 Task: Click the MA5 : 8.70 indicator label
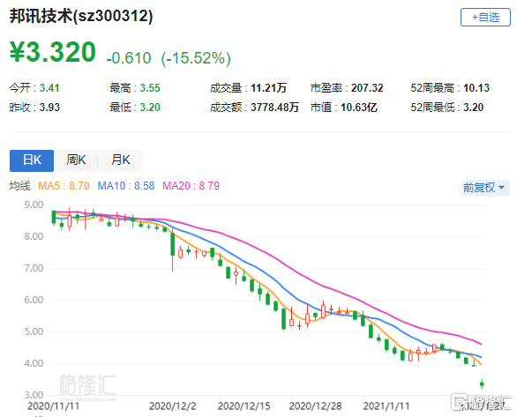pos(64,186)
